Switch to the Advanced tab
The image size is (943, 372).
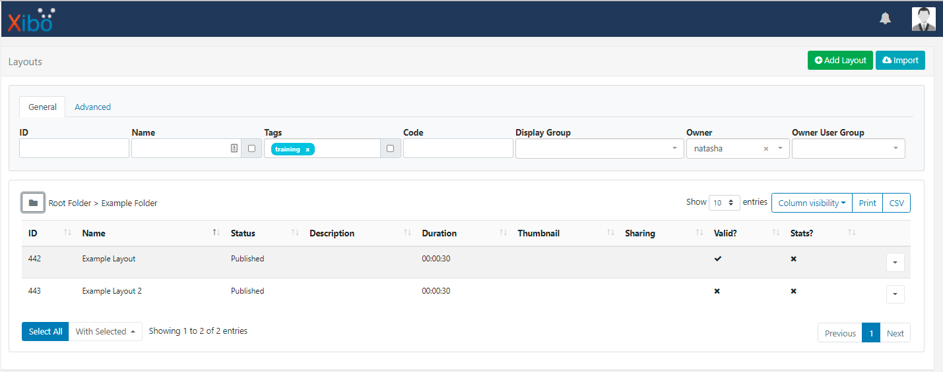click(x=92, y=107)
